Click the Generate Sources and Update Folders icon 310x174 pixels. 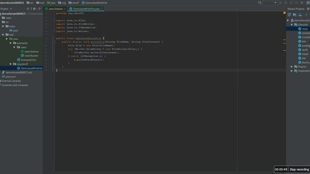click(x=294, y=15)
